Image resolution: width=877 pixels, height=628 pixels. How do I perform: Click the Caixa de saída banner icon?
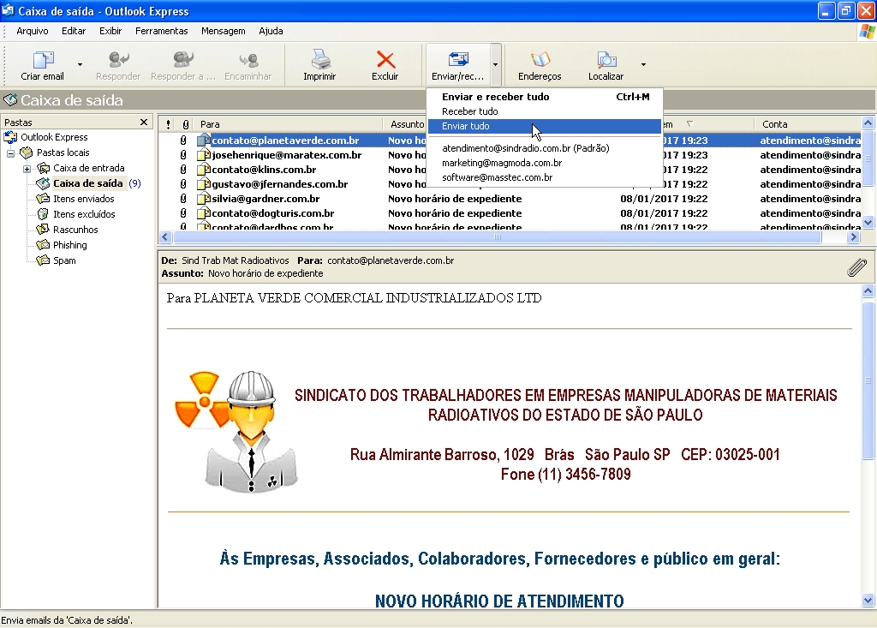click(x=10, y=100)
